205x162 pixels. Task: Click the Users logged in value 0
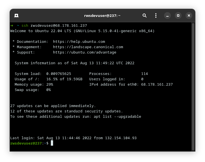click(142, 79)
